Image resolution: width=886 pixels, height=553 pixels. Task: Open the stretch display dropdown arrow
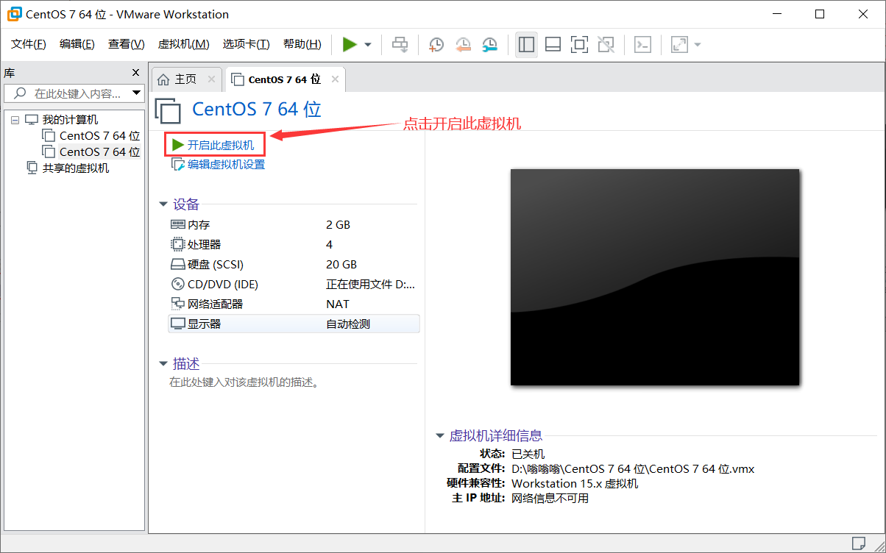697,45
